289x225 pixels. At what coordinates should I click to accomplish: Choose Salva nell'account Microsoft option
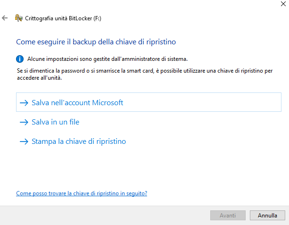coord(149,102)
